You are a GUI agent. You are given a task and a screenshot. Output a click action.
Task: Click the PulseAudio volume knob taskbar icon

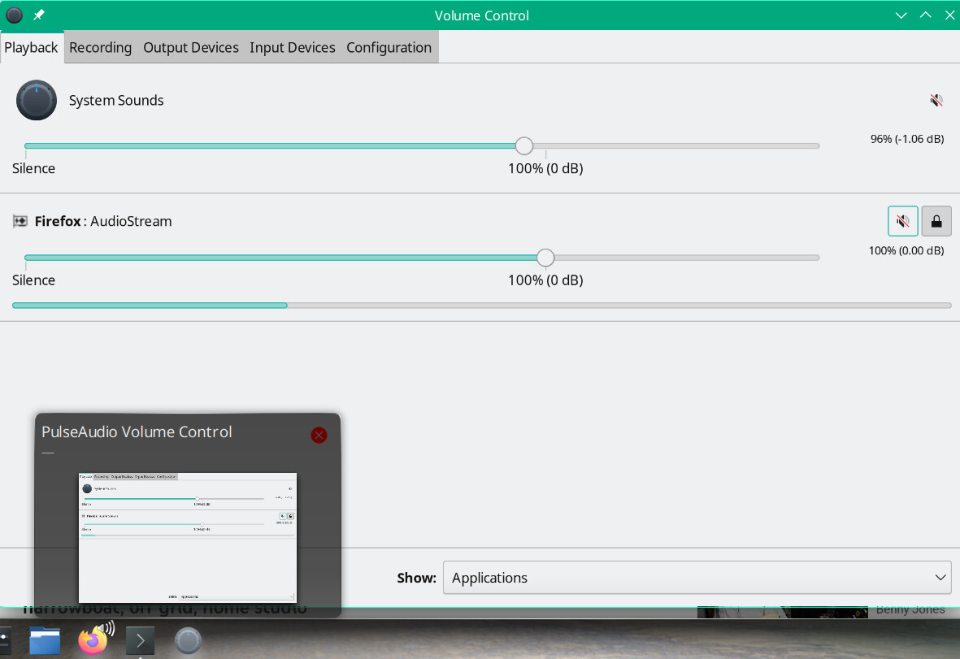click(188, 641)
